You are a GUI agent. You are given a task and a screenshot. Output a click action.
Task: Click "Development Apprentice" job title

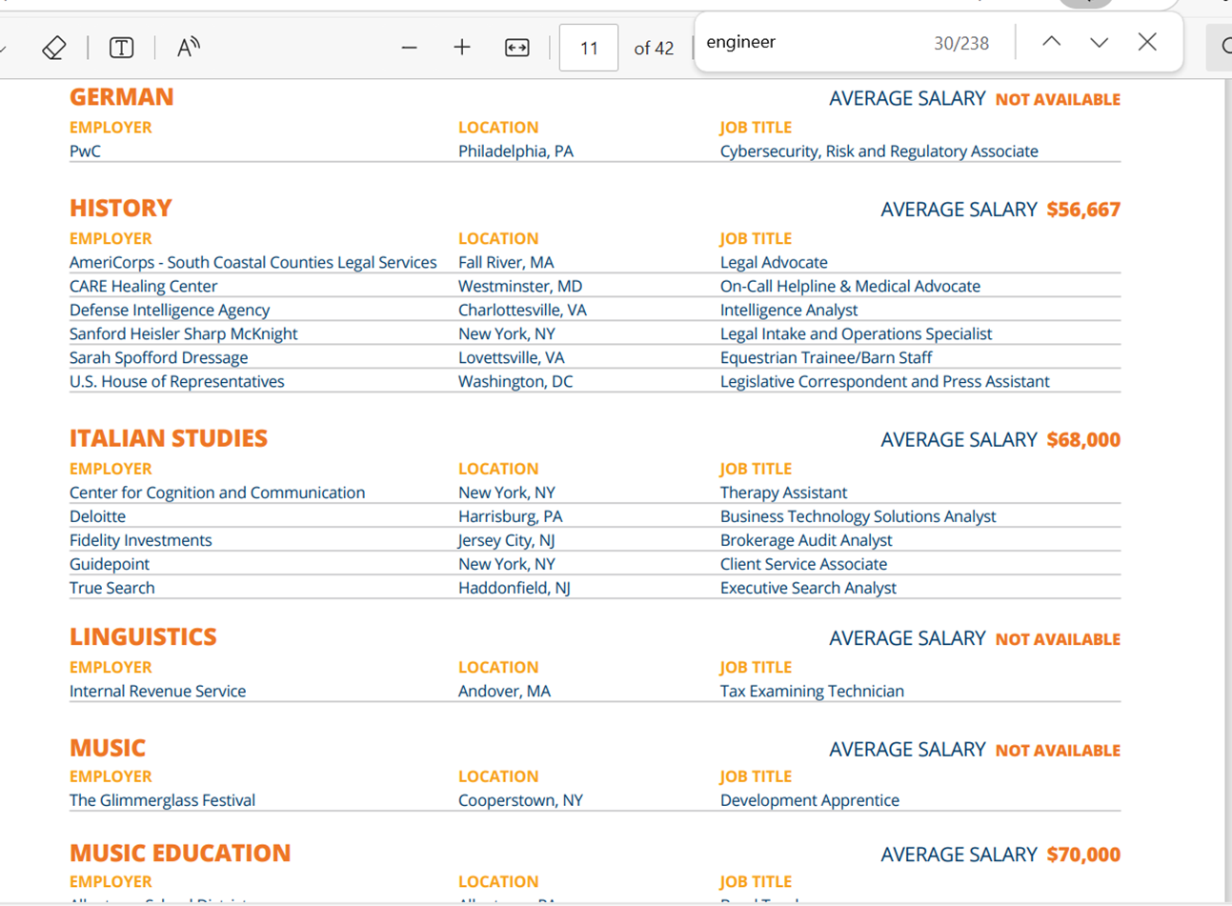tap(810, 800)
